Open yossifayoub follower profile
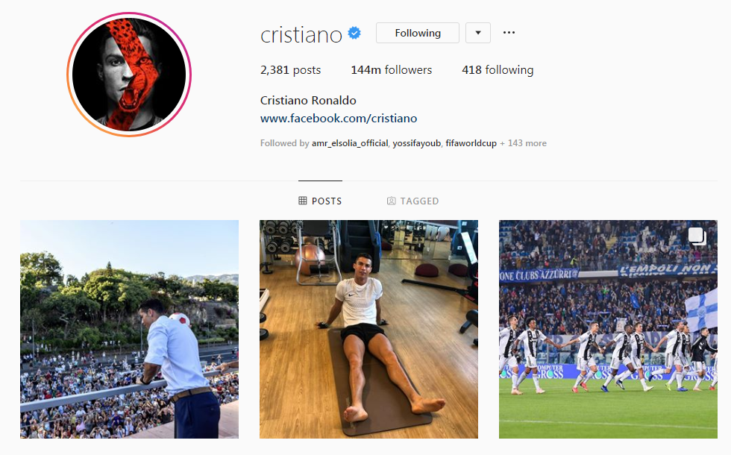This screenshot has width=731, height=455. pyautogui.click(x=416, y=143)
